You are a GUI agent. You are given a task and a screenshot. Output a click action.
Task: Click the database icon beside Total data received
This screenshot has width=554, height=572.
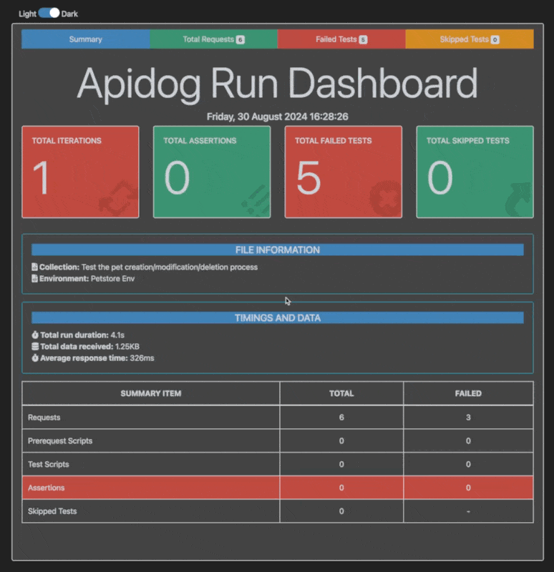coord(35,347)
